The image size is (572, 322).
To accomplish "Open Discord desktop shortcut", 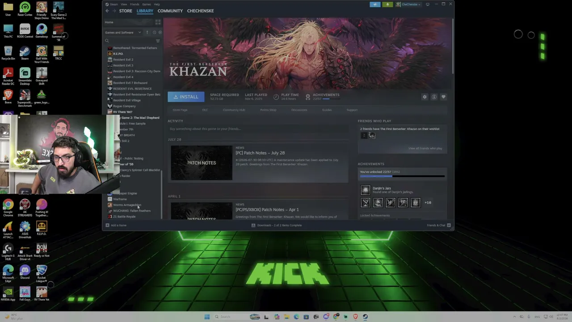I will 25,272.
